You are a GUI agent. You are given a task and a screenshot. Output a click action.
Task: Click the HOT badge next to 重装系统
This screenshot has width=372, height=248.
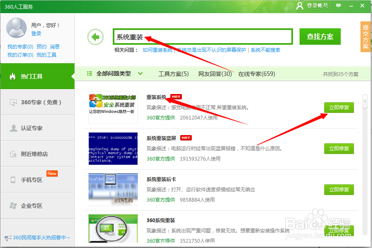click(176, 96)
